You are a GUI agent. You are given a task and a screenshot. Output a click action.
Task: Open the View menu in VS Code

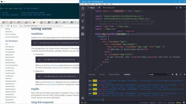pos(95,4)
